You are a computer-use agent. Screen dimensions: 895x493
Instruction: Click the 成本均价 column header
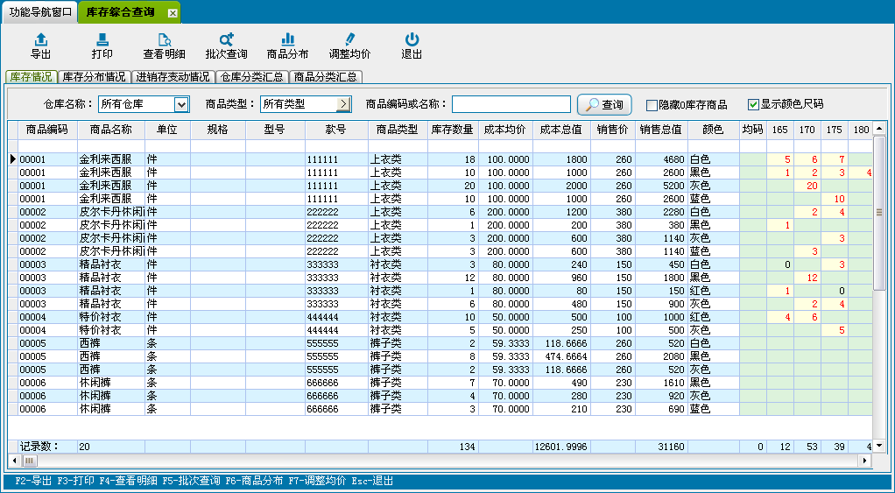pos(505,130)
